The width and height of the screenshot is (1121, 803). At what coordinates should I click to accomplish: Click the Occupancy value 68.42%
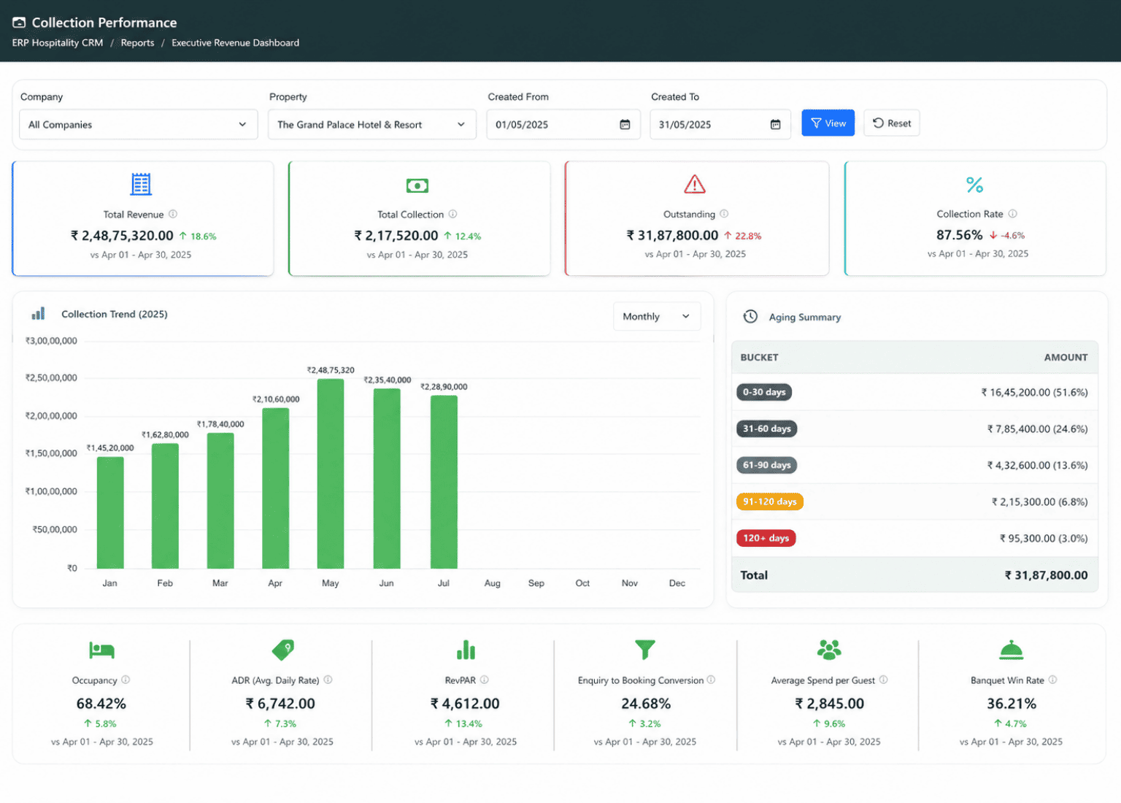[x=101, y=704]
